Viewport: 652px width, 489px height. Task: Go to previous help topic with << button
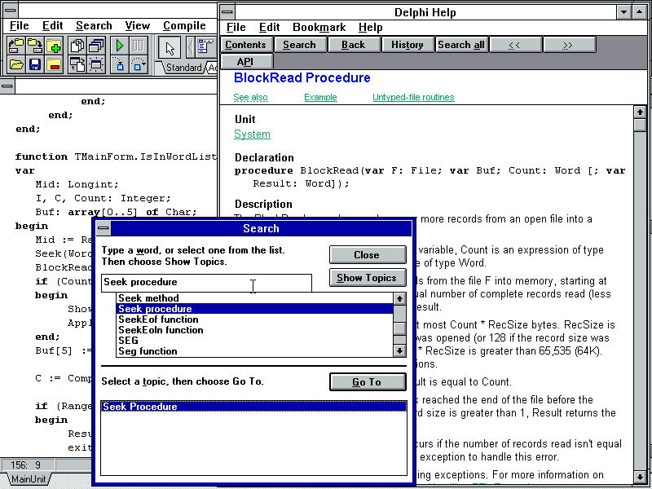click(515, 45)
